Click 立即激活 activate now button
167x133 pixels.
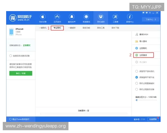pos(143,55)
